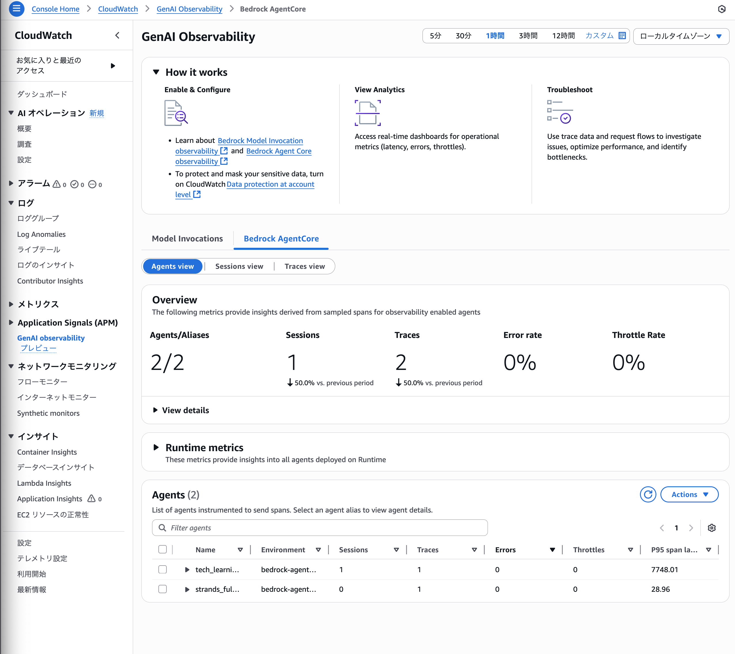Set time range to 5分

coord(435,36)
